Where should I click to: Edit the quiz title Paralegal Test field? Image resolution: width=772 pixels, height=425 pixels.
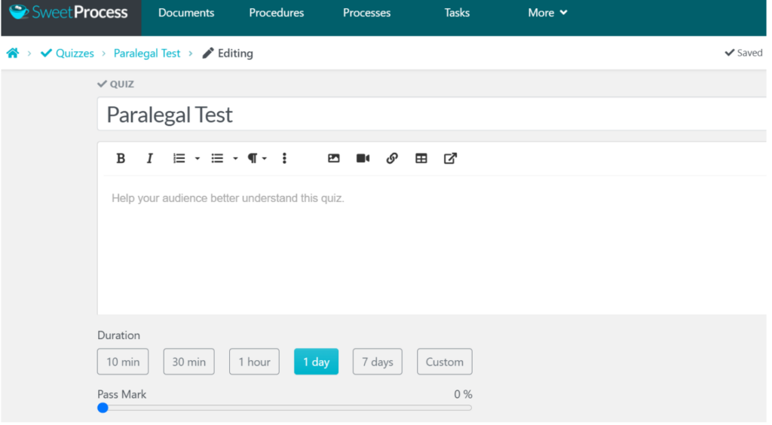point(432,114)
